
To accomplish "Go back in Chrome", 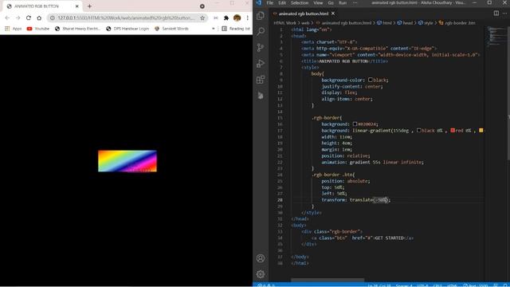I will click(7, 18).
